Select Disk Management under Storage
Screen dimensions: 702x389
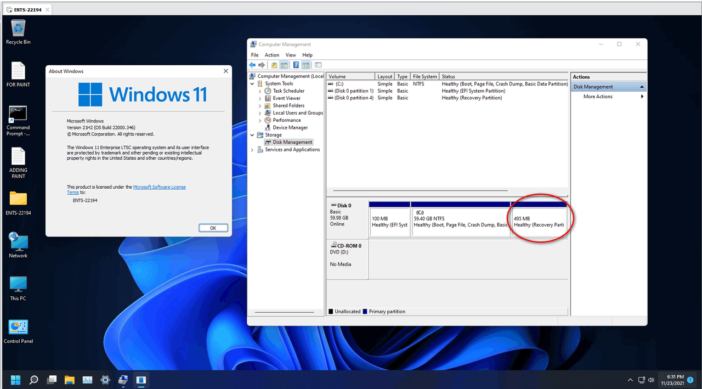(x=292, y=142)
